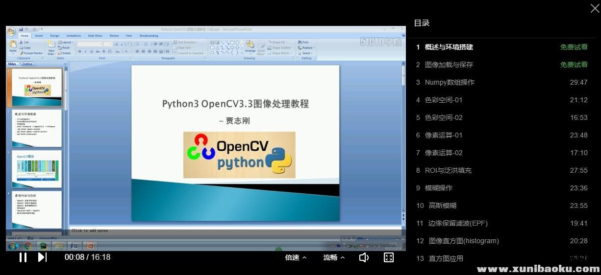The height and width of the screenshot is (275, 601).
Task: Click 免费试看 beside 图像加载与保存
Action: (x=574, y=65)
